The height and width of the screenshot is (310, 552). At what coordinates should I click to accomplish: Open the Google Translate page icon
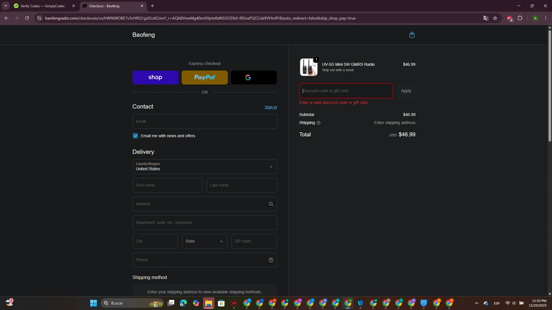[486, 18]
